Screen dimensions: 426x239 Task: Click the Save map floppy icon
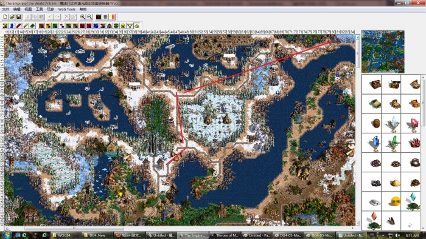[18, 17]
